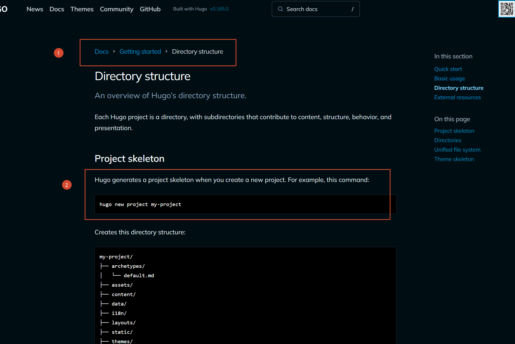
Task: Jump to Project skeleton on this page
Action: [454, 131]
